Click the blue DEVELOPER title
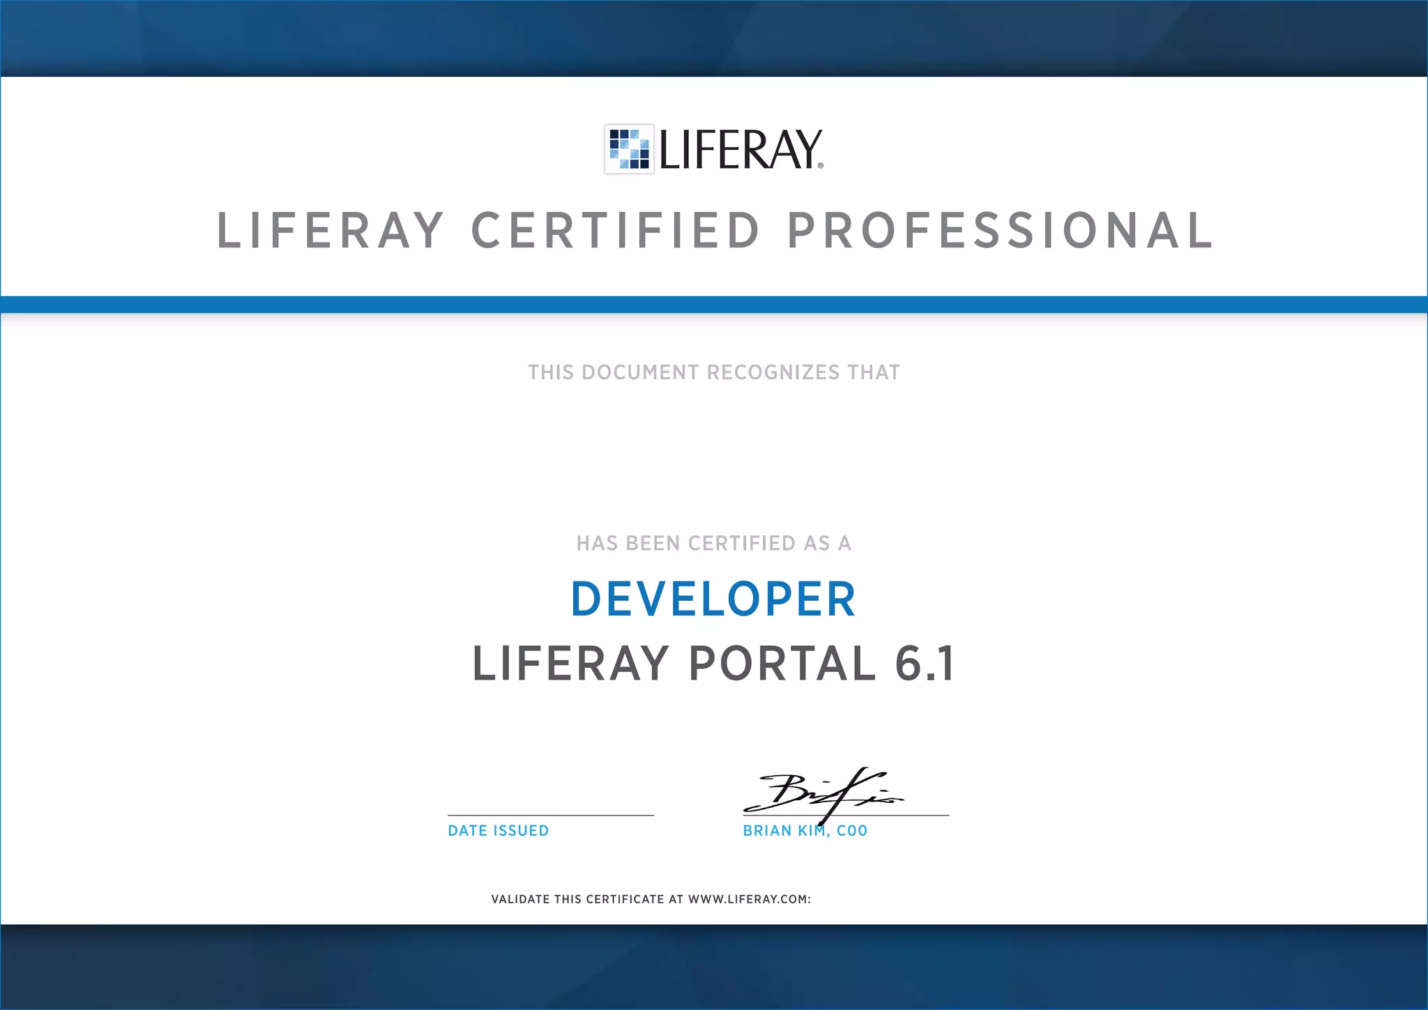Screen dimensions: 1428x1010 pos(713,599)
